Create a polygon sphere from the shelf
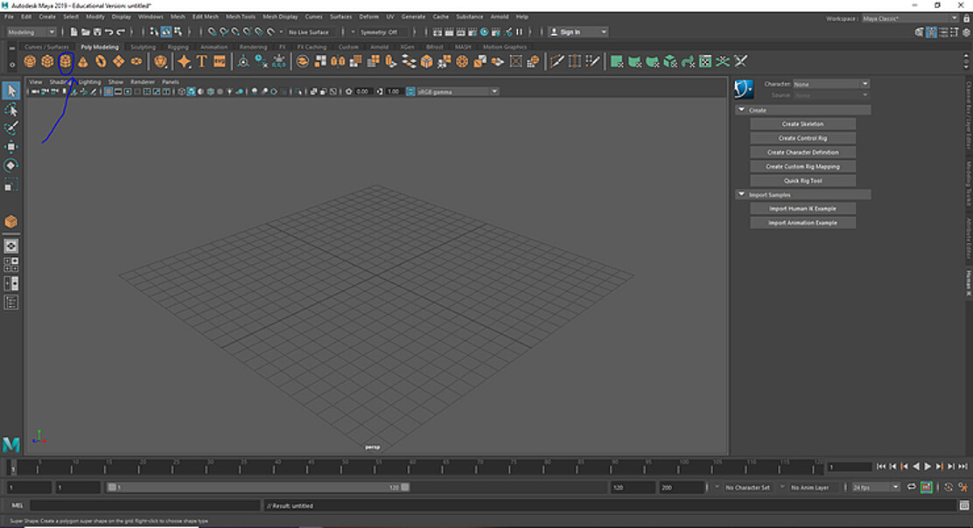 pos(28,61)
